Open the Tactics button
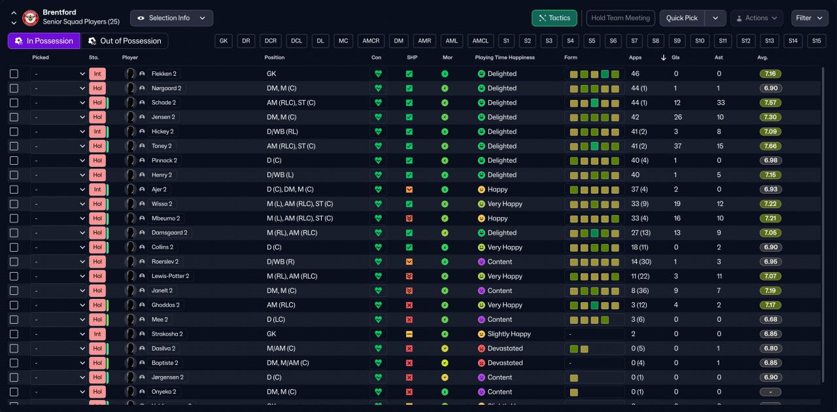The image size is (837, 412). [x=555, y=18]
